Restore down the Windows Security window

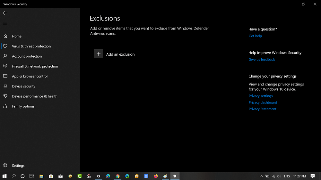303,4
